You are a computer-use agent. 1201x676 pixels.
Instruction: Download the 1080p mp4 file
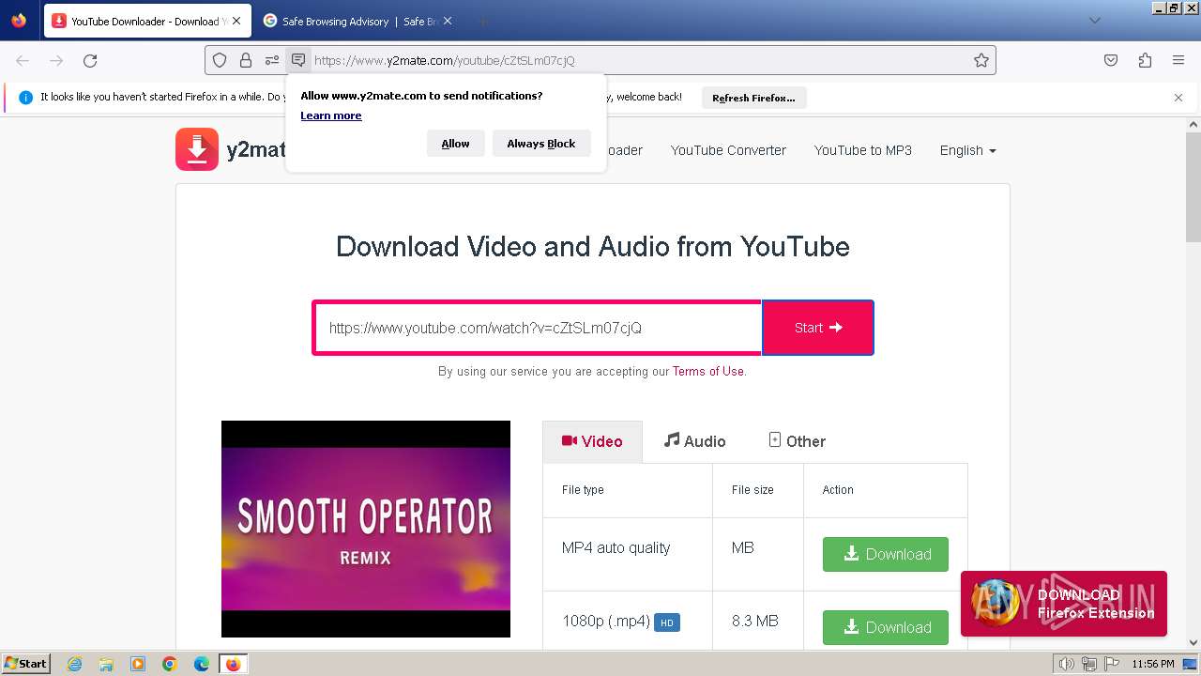(x=886, y=627)
